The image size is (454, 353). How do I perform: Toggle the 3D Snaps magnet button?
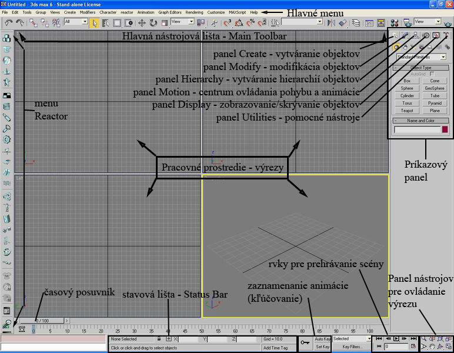(227, 23)
